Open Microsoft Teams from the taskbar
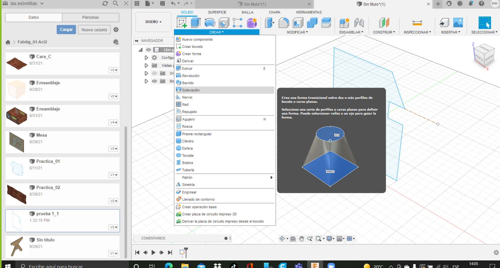Viewport: 500px width, 268px height. [x=298, y=265]
